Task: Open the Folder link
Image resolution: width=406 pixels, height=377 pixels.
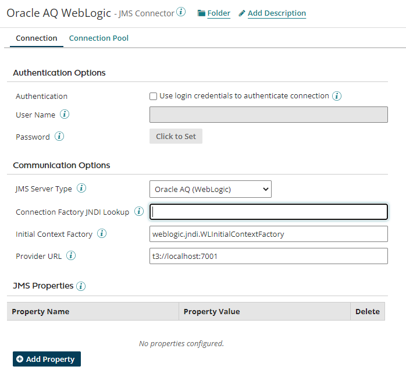Action: [219, 13]
